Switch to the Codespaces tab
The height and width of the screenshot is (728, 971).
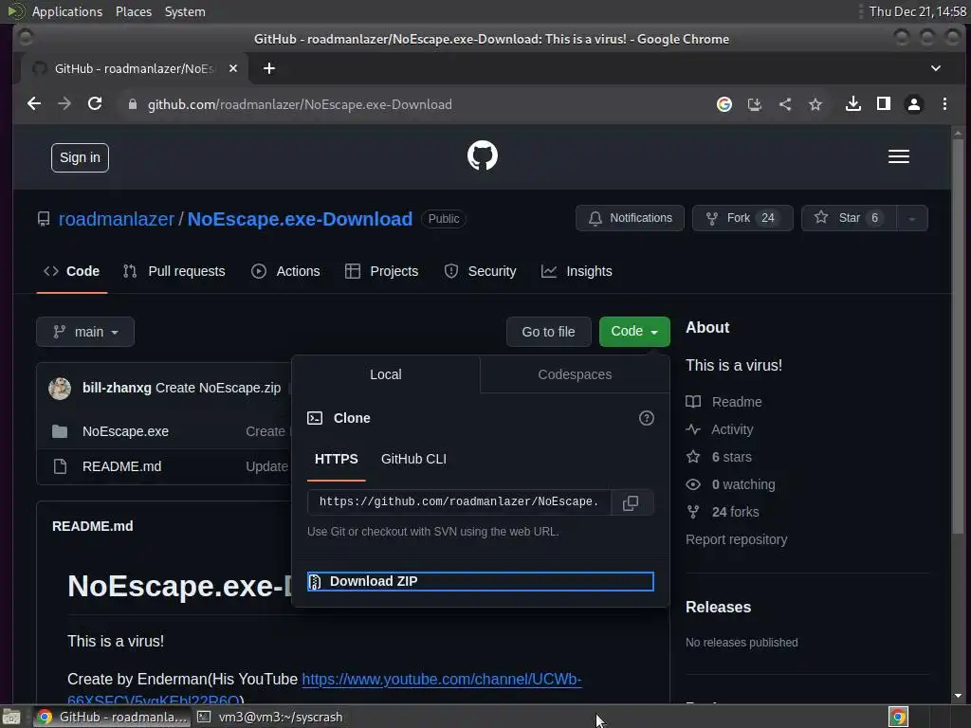pos(575,374)
